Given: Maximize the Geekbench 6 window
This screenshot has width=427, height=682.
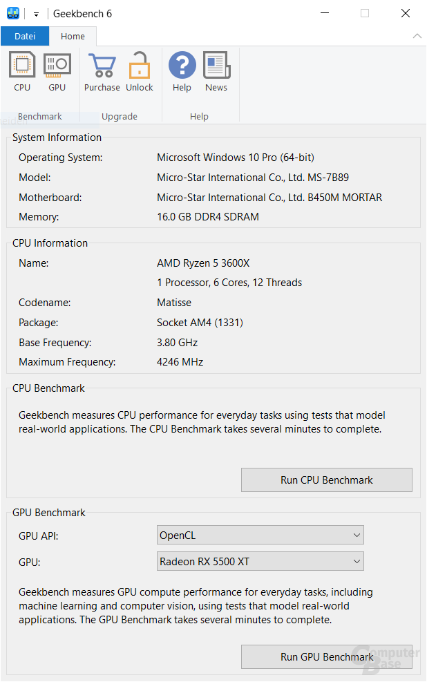Looking at the screenshot, I should coord(365,14).
